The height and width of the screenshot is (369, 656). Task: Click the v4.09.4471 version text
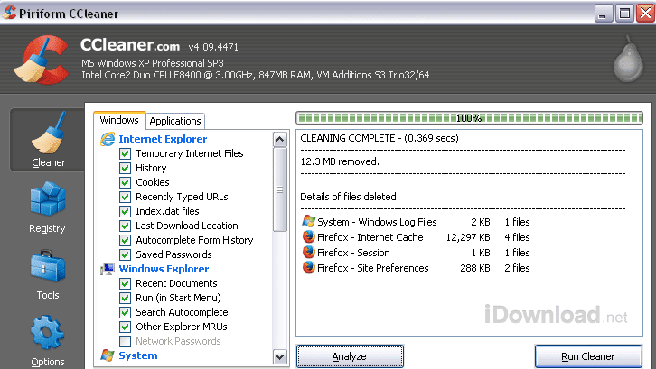pos(213,47)
